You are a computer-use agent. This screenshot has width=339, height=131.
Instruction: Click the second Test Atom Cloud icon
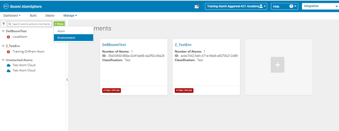tap(9, 71)
